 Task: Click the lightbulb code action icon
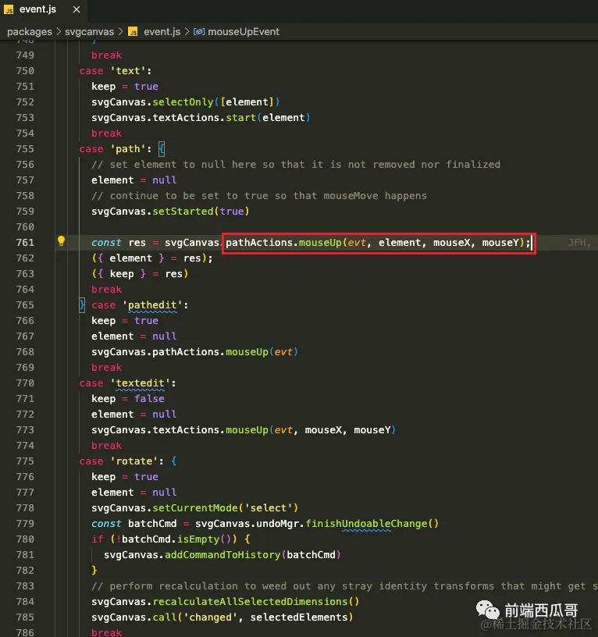61,241
